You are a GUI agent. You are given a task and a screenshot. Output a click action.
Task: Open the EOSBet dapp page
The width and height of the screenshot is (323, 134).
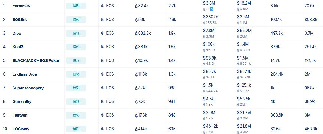tap(20, 20)
